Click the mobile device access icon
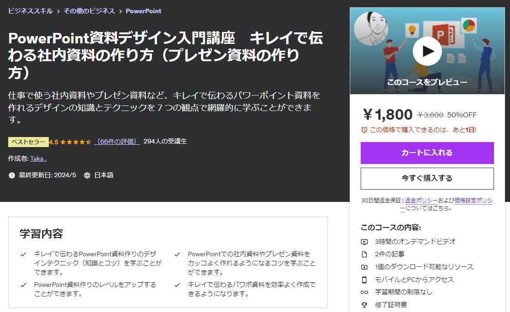The image size is (510, 312). [x=364, y=280]
